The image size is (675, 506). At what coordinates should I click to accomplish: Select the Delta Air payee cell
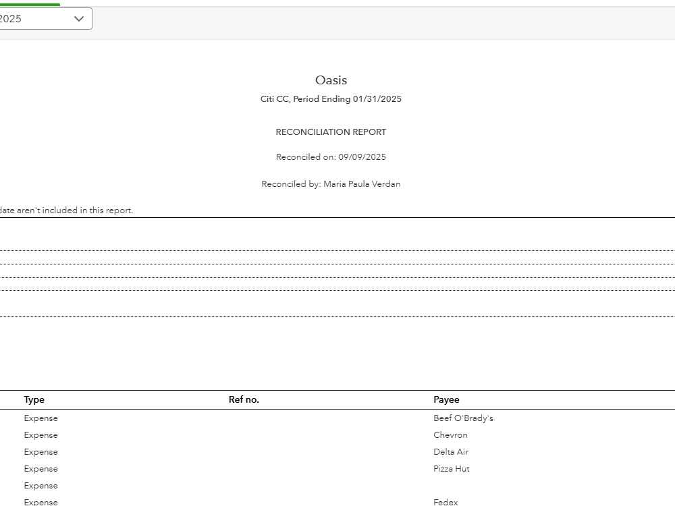point(451,452)
